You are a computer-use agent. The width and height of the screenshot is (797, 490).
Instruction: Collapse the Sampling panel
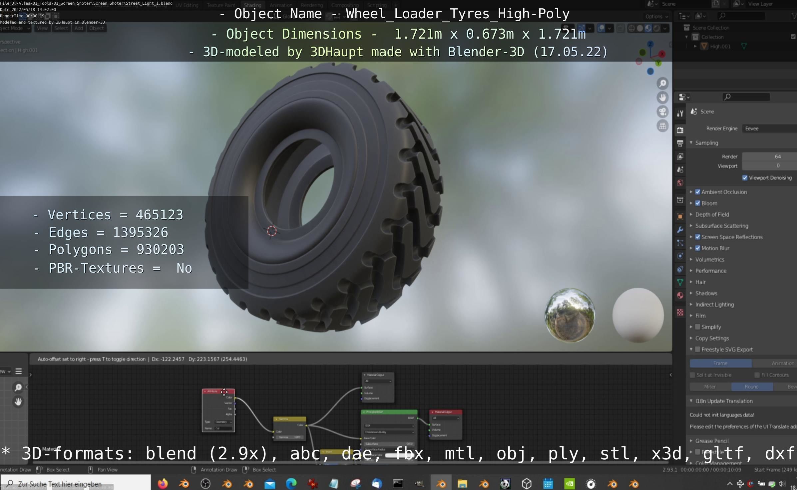coord(691,142)
